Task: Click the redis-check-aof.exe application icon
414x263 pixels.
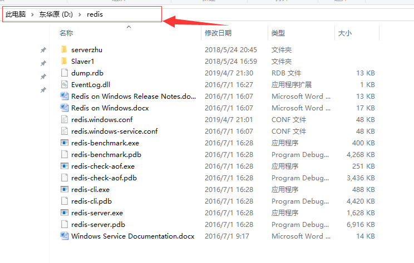Action: pos(65,166)
